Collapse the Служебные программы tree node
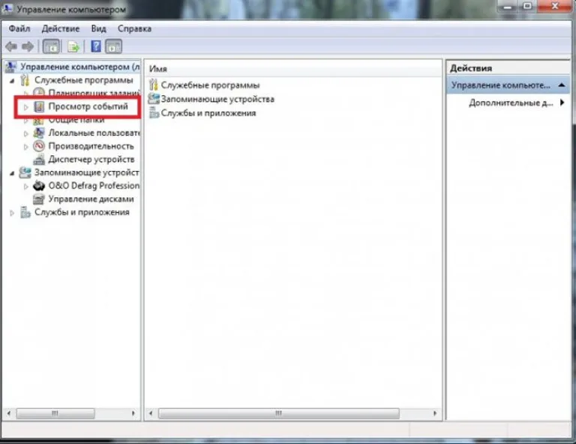This screenshot has width=576, height=444. tap(12, 80)
